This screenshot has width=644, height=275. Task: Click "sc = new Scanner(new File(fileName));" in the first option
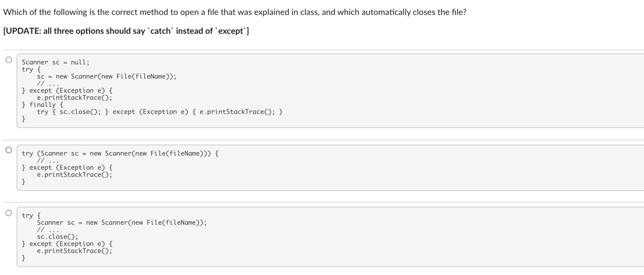(x=106, y=76)
